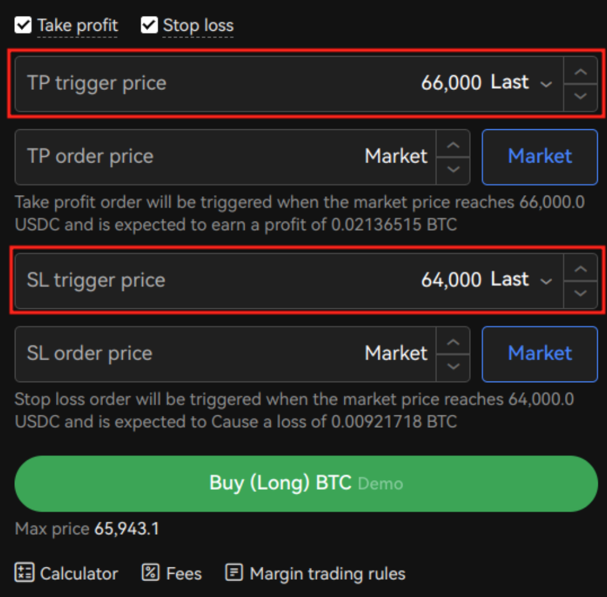Decrease SL trigger price with down arrow

(x=581, y=294)
